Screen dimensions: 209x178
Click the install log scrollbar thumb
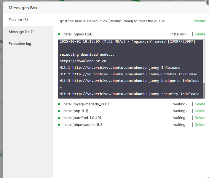pyautogui.click(x=204, y=90)
